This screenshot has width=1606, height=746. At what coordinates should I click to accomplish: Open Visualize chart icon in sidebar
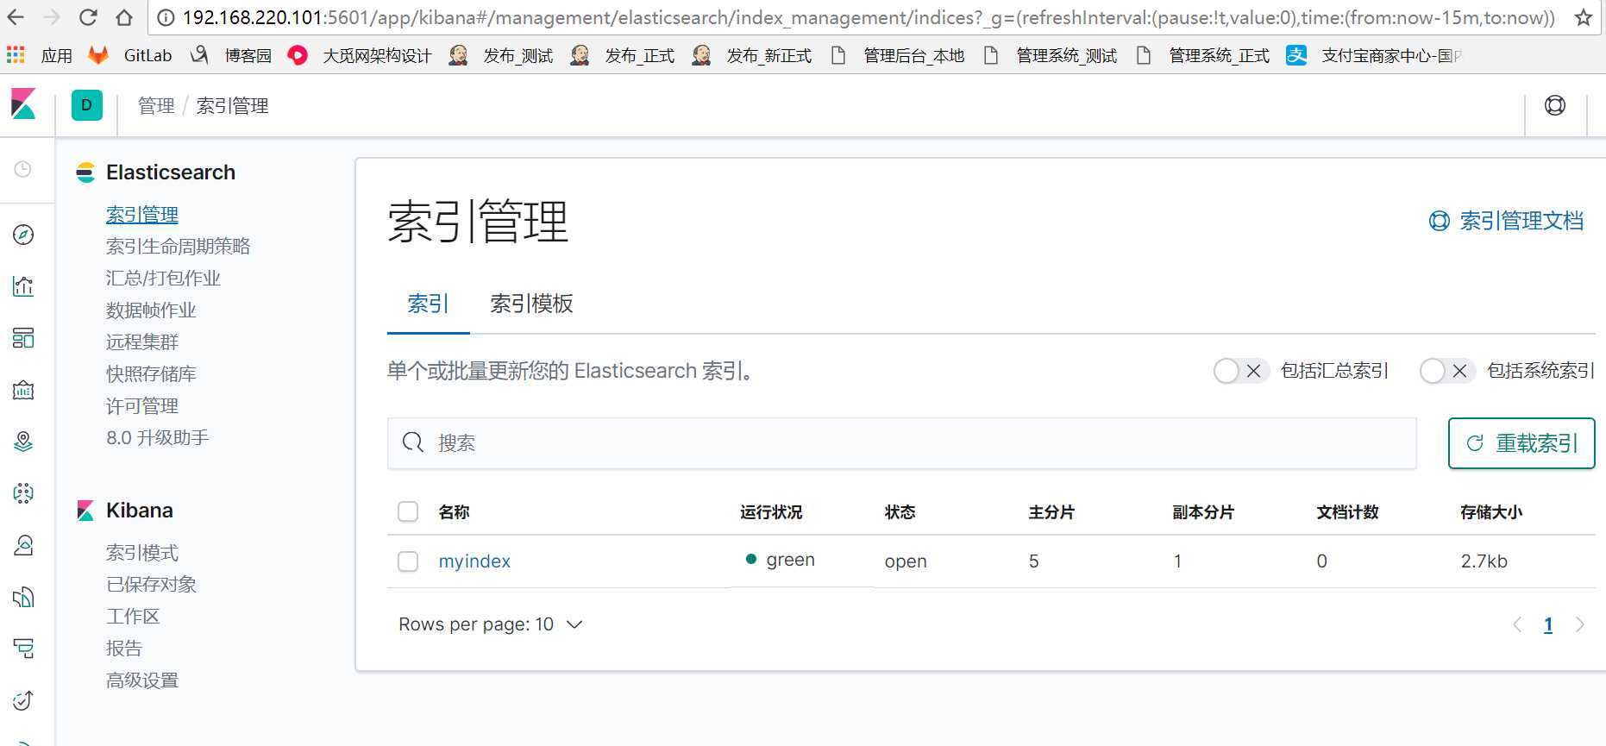23,286
